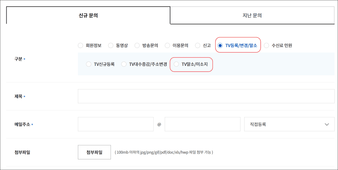The height and width of the screenshot is (170, 338).
Task: Open the 직접등록 email domain dropdown
Action: (x=289, y=124)
